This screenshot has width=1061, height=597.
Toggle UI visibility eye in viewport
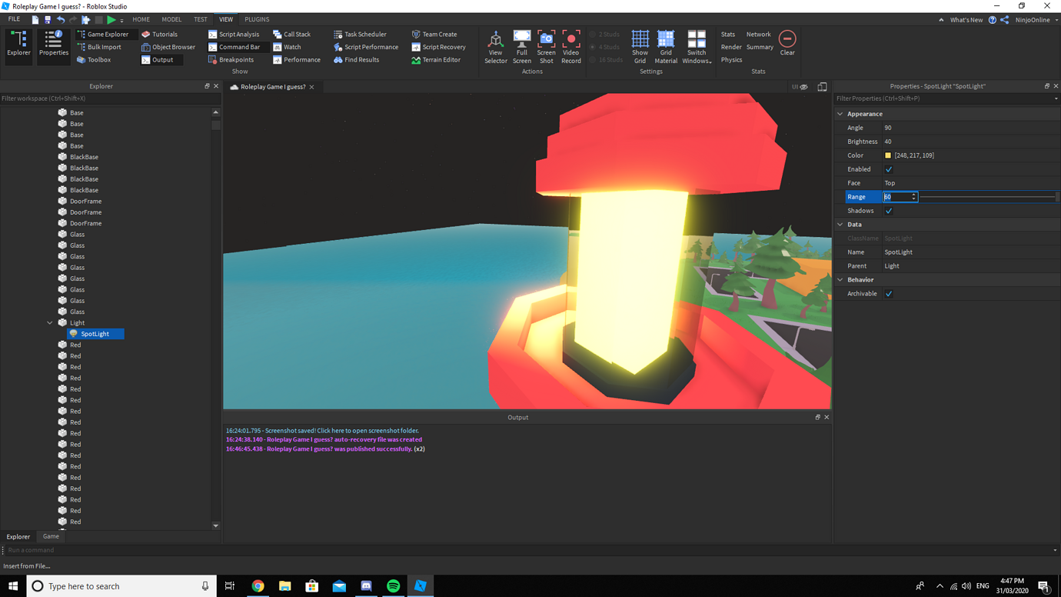point(803,87)
